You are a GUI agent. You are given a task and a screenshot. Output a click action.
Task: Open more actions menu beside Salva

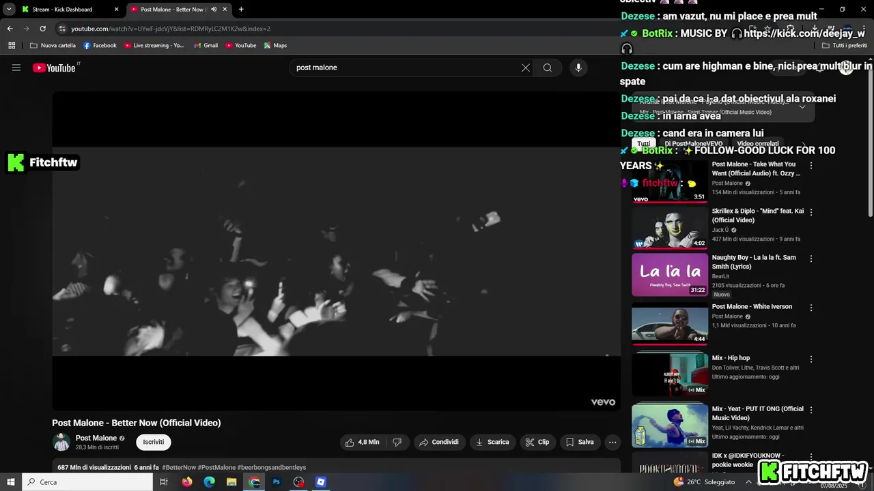612,442
